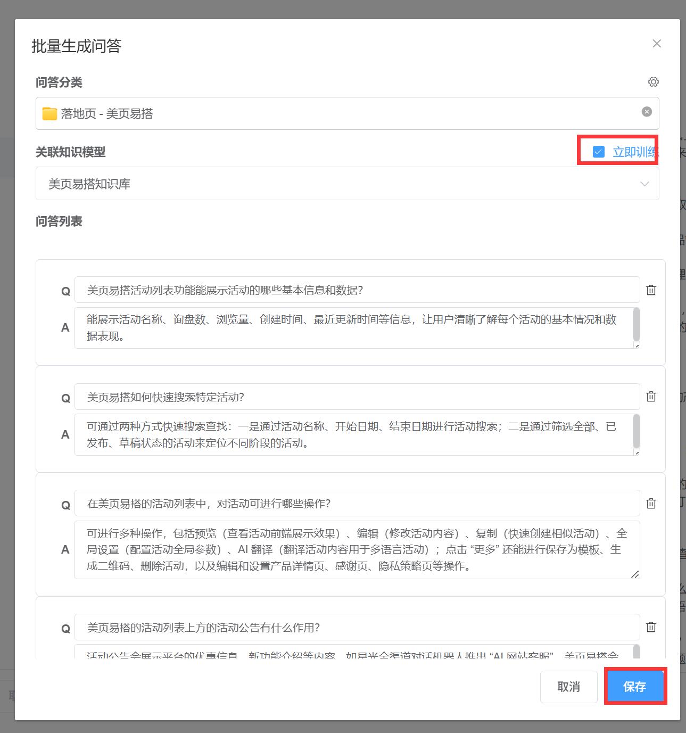This screenshot has width=686, height=733.
Task: Open the 问答分类 category selector
Action: [348, 113]
